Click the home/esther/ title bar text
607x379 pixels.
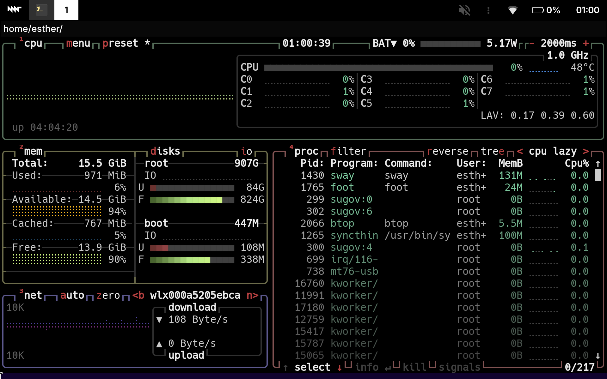coord(33,29)
